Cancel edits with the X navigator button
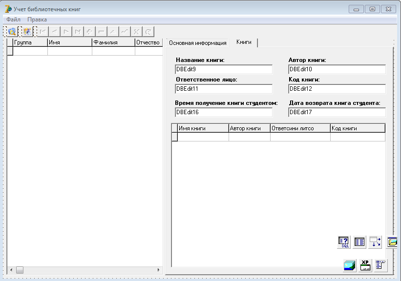This screenshot has width=401, height=281. pos(137,32)
